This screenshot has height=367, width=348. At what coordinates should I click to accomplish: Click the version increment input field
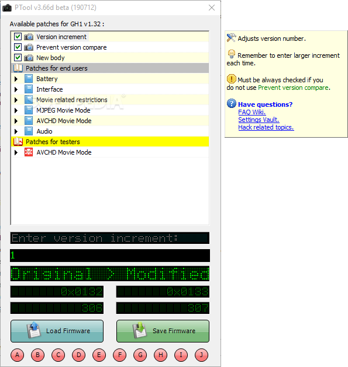(110, 256)
